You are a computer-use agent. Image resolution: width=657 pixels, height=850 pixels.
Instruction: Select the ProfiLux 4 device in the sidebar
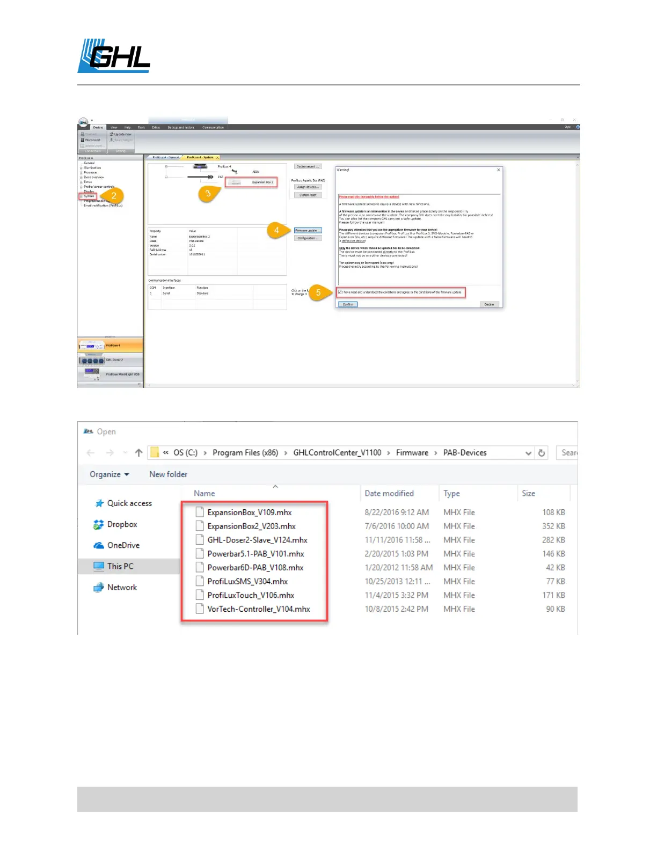pyautogui.click(x=110, y=345)
